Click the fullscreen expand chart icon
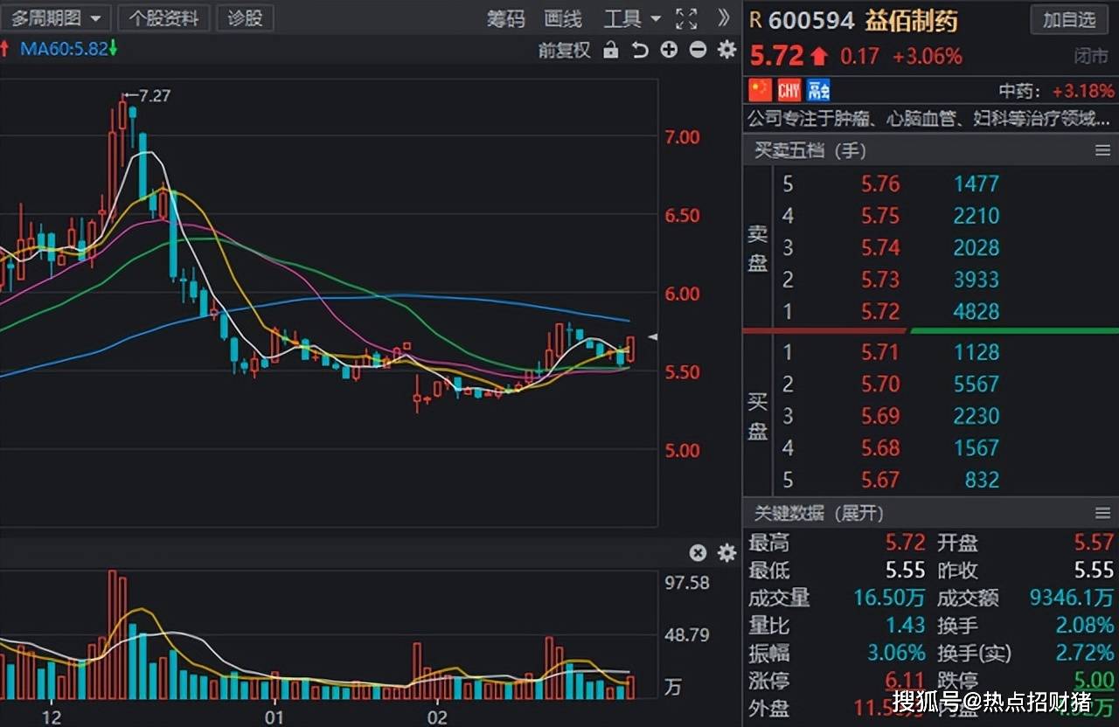Image resolution: width=1119 pixels, height=727 pixels. (x=687, y=18)
